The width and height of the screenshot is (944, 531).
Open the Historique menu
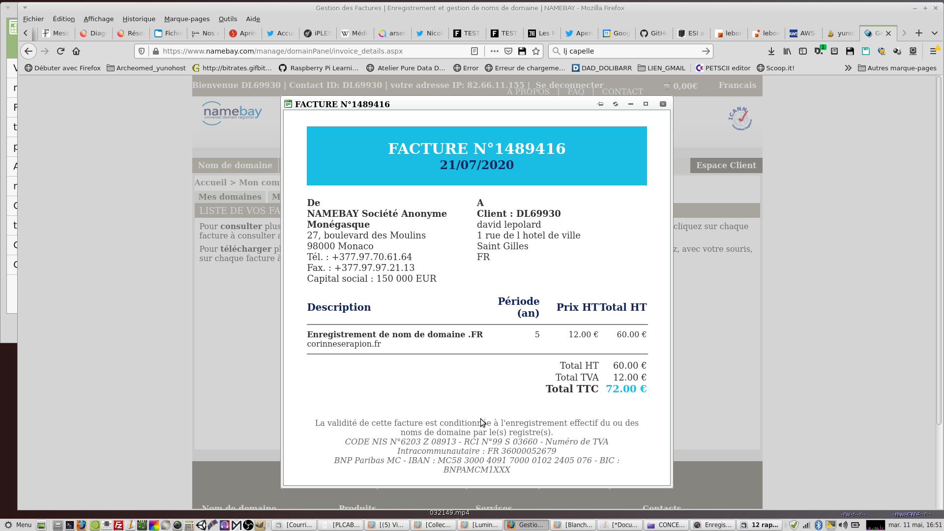tap(139, 19)
